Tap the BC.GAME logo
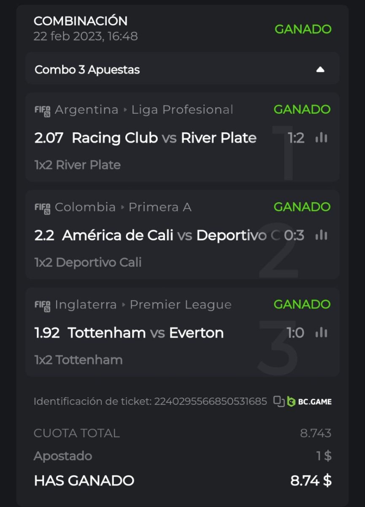Viewport: 365px width, 507px height. (x=309, y=401)
